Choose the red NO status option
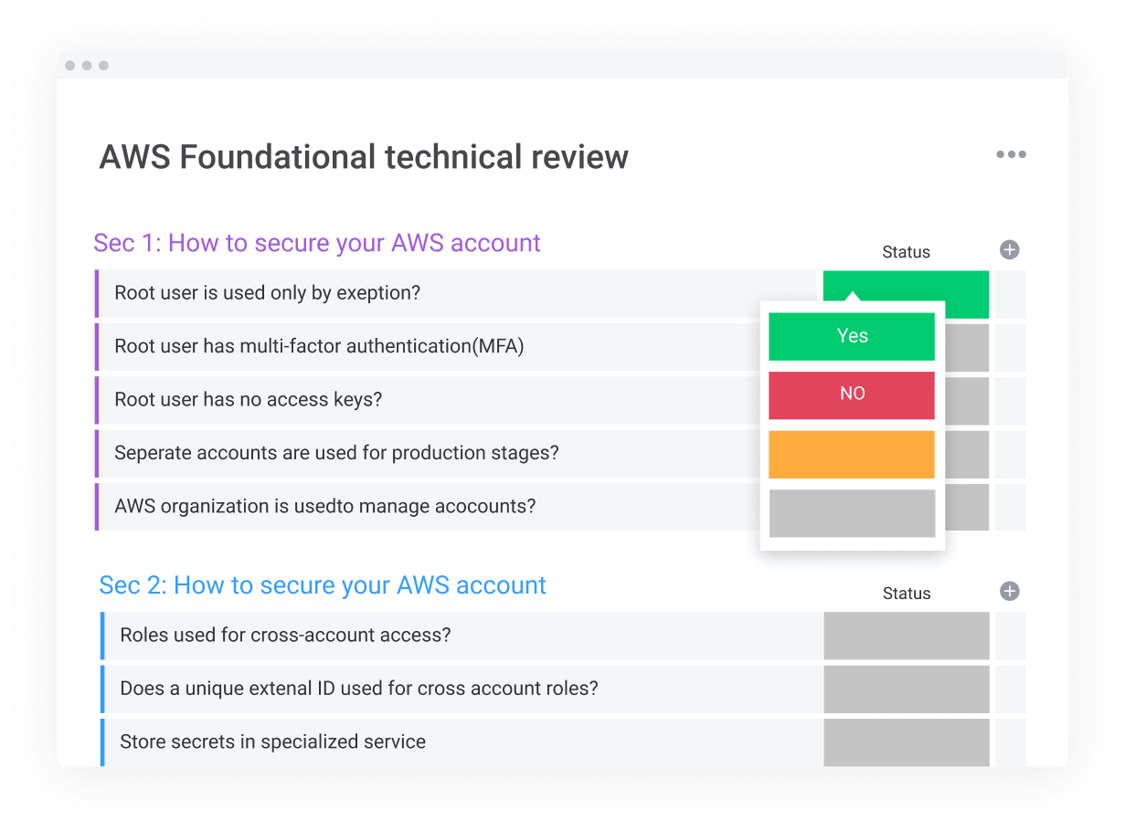 (x=851, y=394)
